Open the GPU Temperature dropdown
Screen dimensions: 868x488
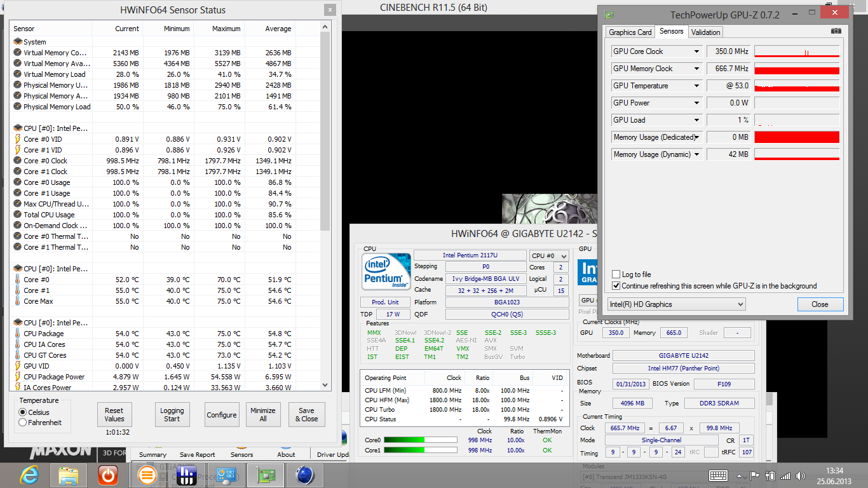click(696, 86)
